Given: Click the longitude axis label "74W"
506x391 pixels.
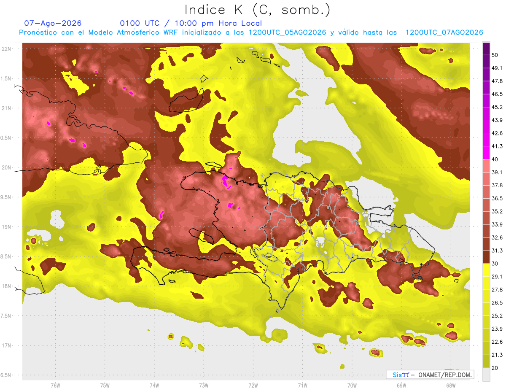Looking at the screenshot, I should pyautogui.click(x=154, y=386).
